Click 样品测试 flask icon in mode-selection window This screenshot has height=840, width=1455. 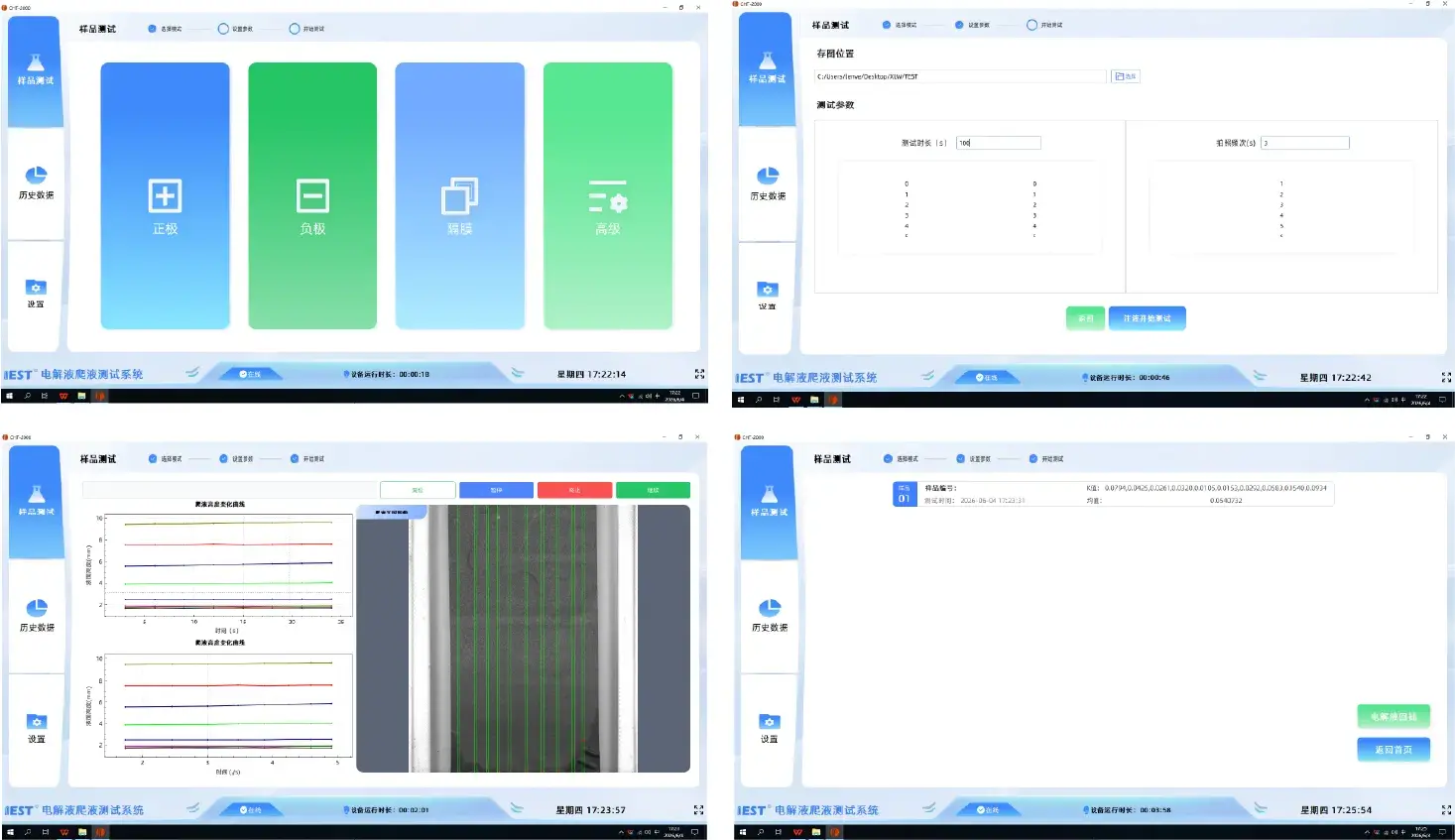tap(36, 63)
